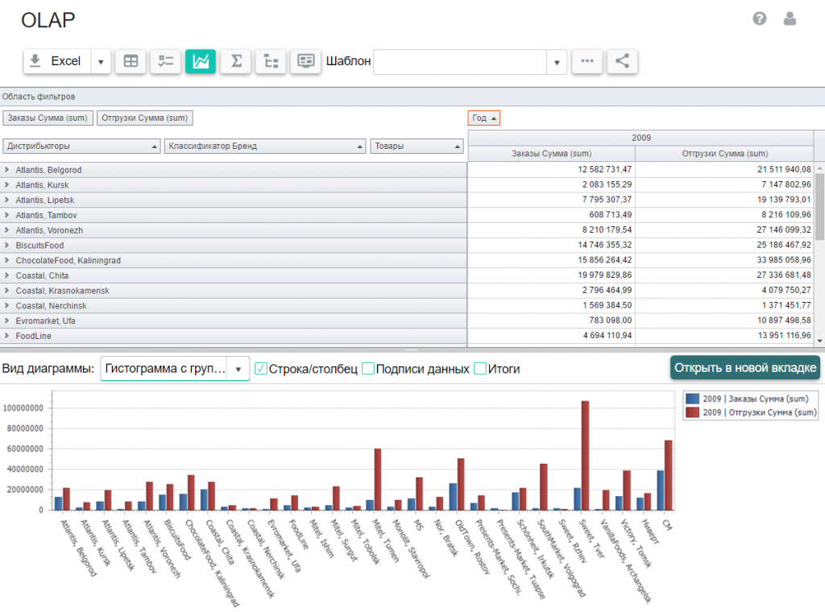Open the field list checklist icon

(x=166, y=61)
